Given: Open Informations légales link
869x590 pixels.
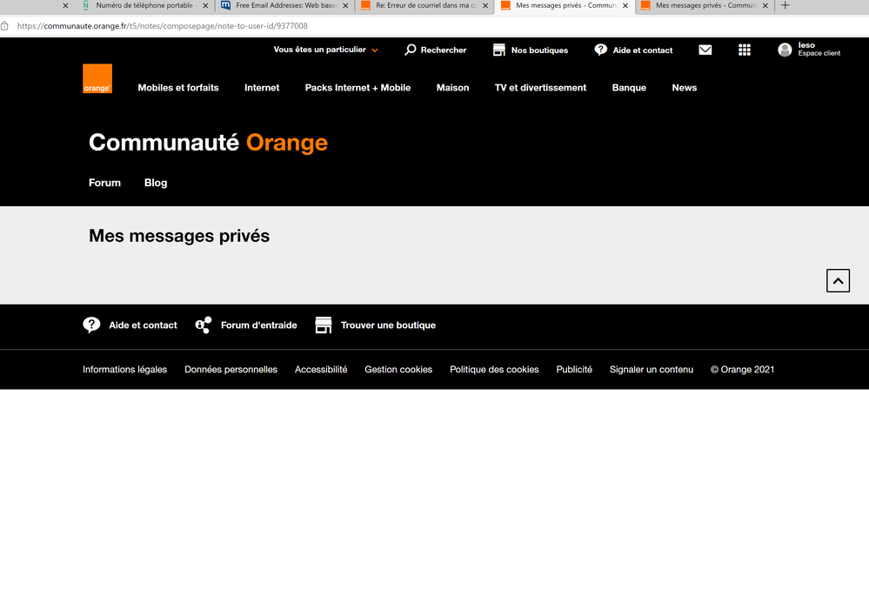Looking at the screenshot, I should 124,370.
